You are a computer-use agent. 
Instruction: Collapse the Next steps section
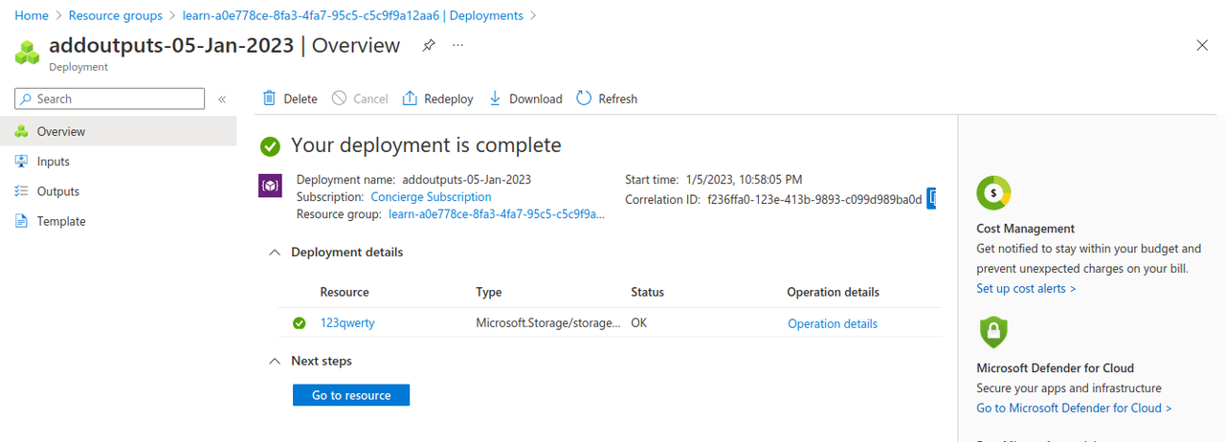[275, 362]
